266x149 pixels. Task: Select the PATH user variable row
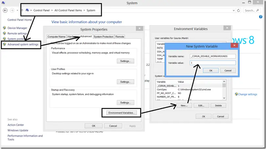click(x=161, y=48)
